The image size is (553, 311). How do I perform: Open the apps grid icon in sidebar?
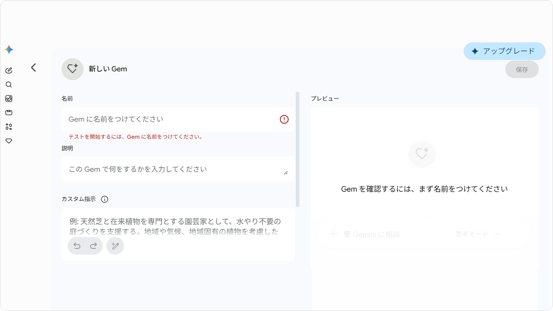[9, 127]
